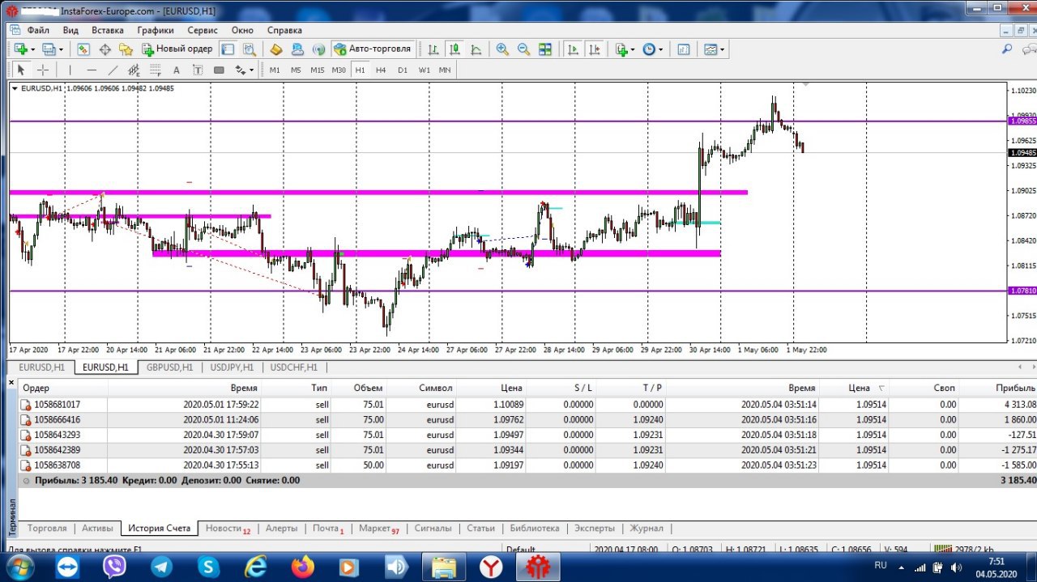Image resolution: width=1037 pixels, height=582 pixels.
Task: Open the Файл menu
Action: coord(38,30)
